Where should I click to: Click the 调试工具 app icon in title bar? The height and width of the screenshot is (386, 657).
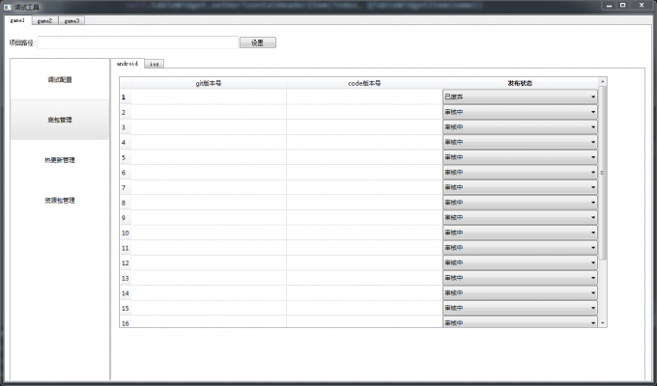coord(8,7)
